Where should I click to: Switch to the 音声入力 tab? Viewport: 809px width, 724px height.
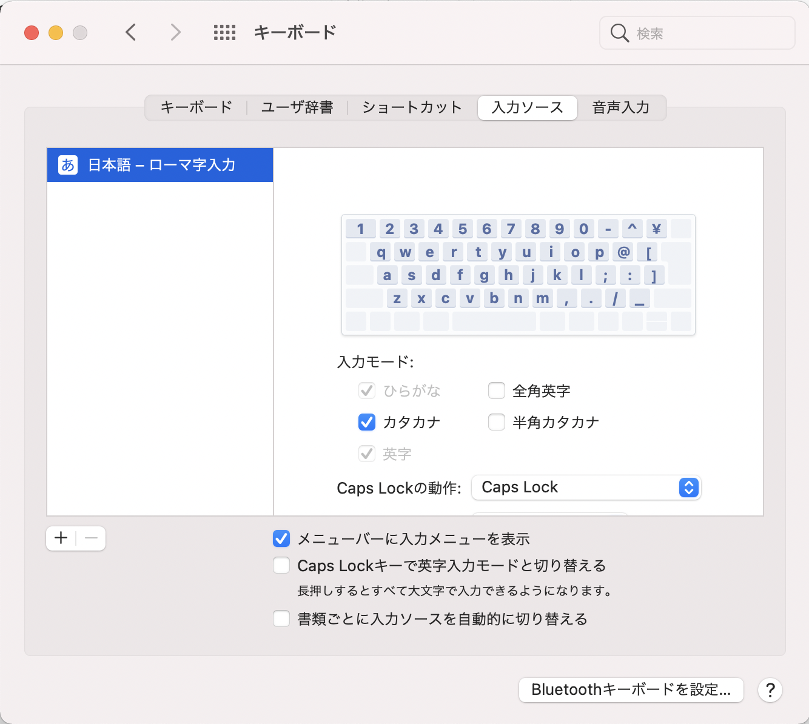(x=620, y=107)
